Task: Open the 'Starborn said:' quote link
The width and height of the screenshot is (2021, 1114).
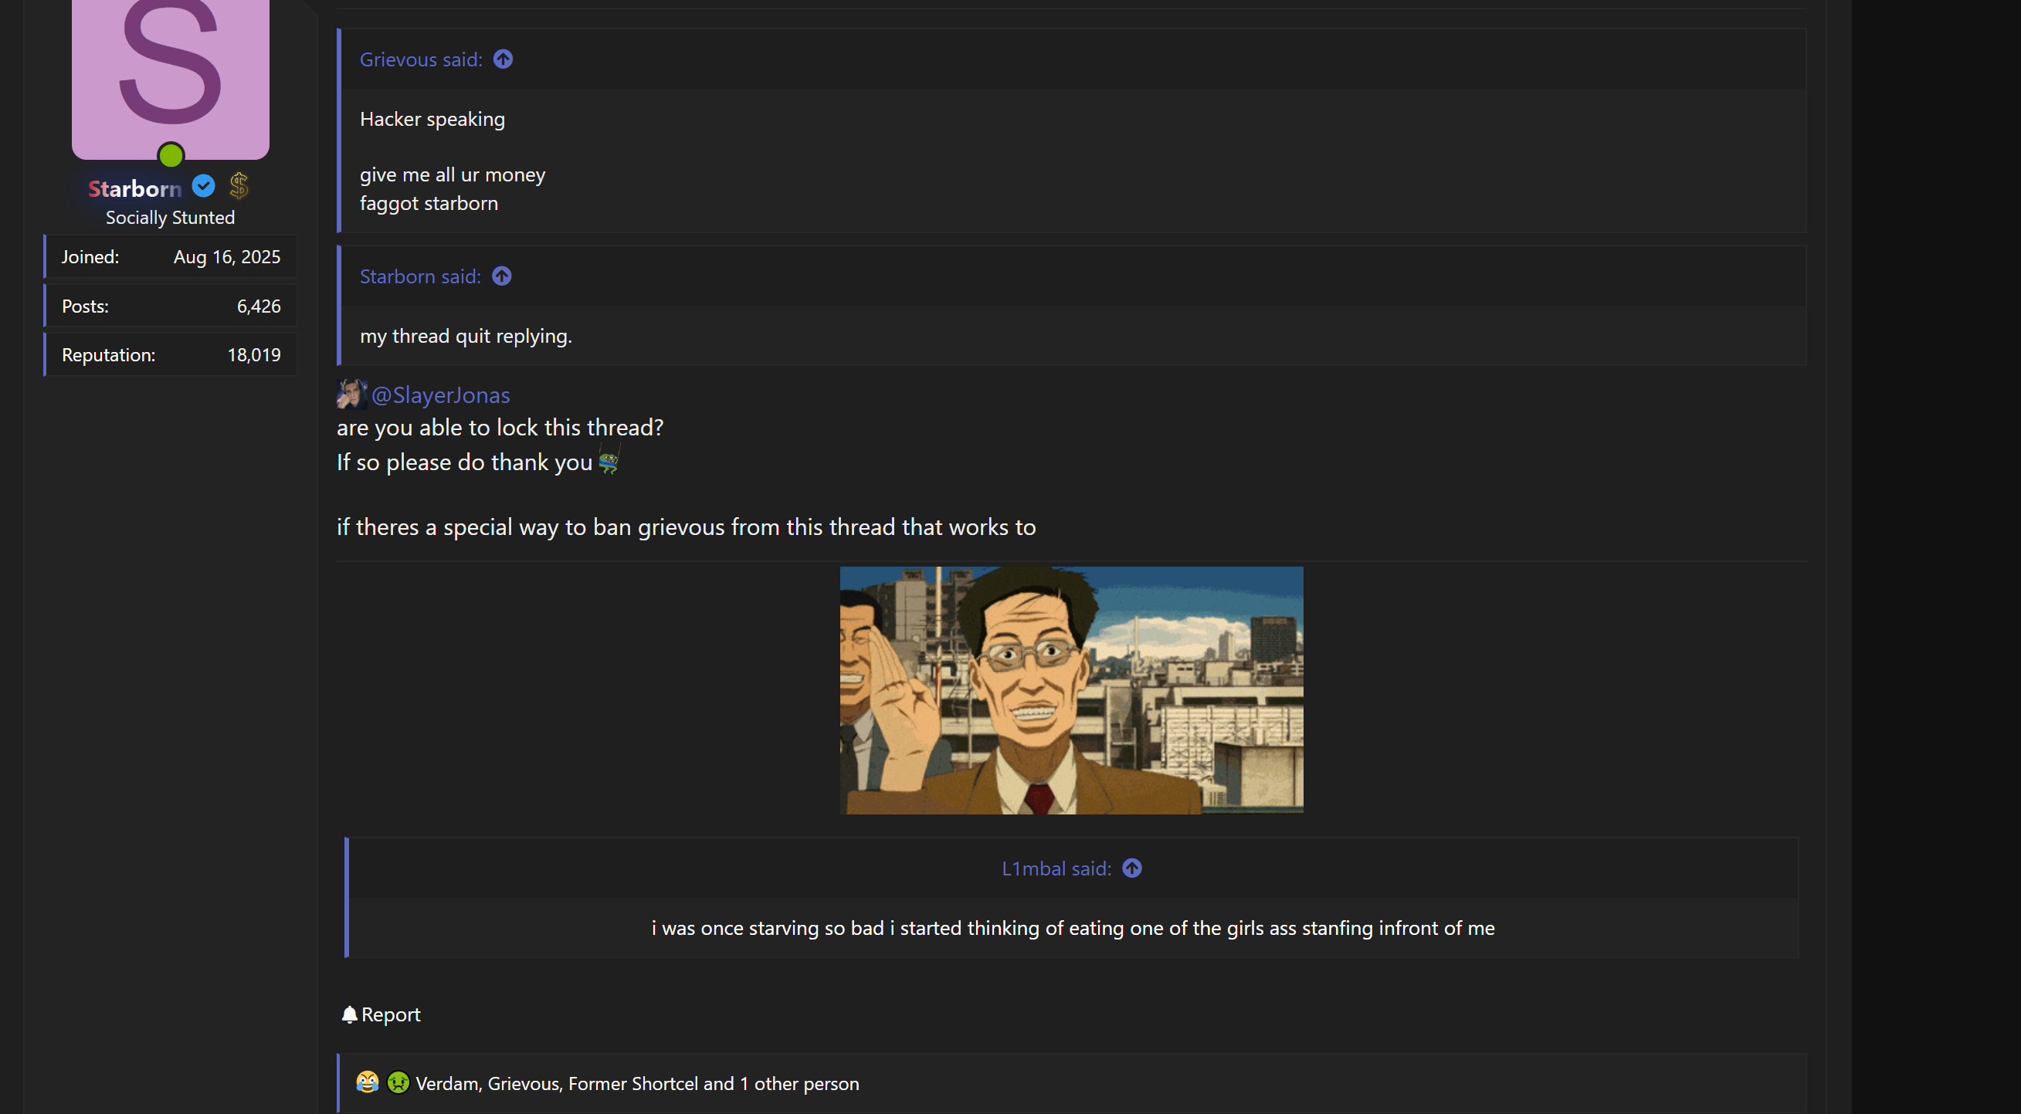Action: coord(420,276)
